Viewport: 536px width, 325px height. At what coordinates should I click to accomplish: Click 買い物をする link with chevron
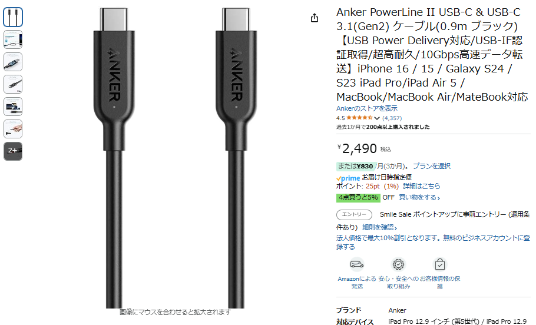tap(419, 197)
